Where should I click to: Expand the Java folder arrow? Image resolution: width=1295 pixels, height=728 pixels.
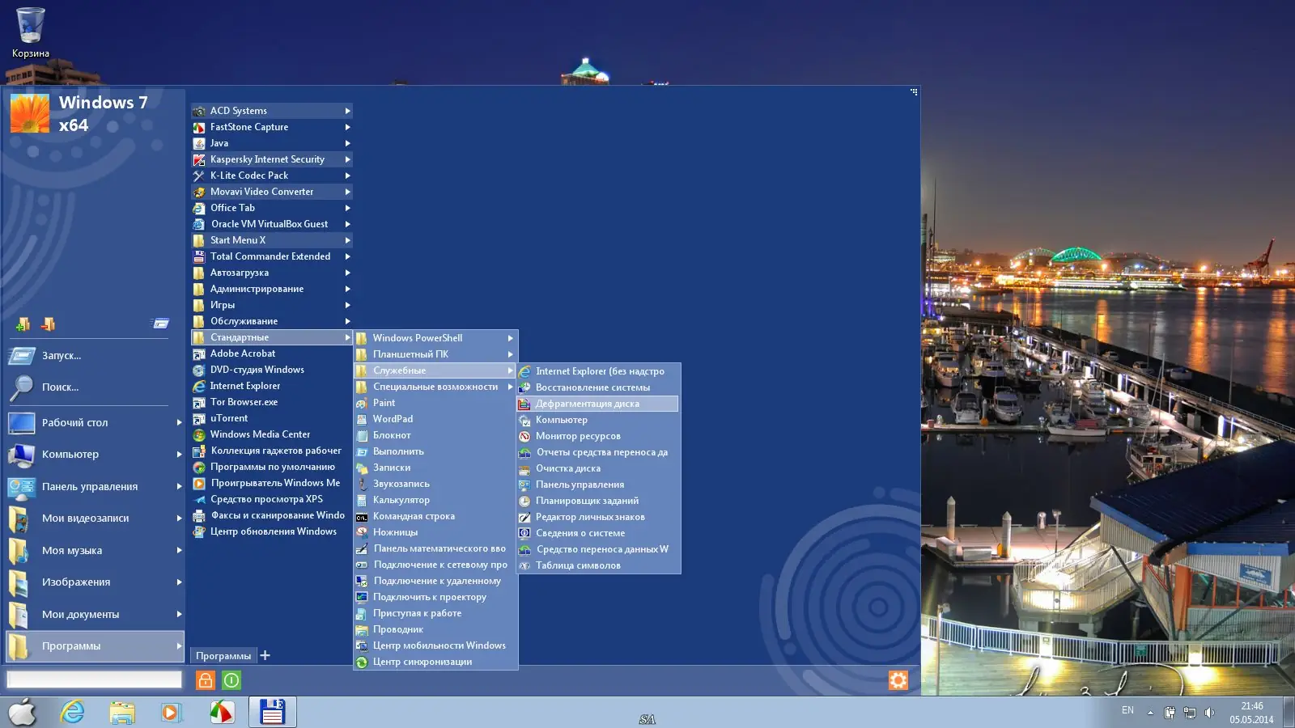pyautogui.click(x=347, y=143)
